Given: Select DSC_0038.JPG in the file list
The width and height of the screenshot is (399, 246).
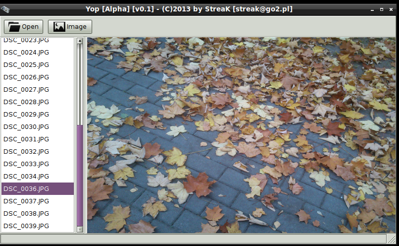Looking at the screenshot, I should click(38, 214).
